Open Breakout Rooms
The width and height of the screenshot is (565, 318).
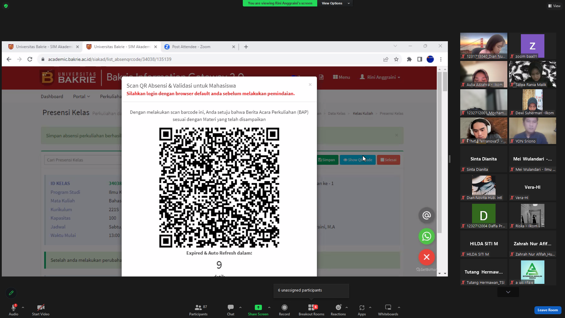pyautogui.click(x=311, y=310)
